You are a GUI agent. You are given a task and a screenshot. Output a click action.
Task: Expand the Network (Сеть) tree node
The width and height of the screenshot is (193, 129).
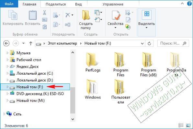(x=4, y=114)
